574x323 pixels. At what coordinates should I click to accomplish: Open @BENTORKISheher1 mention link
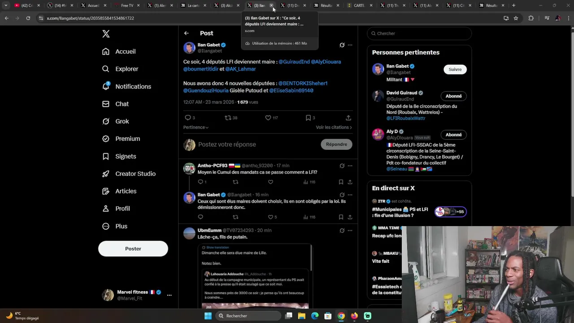[x=303, y=83]
